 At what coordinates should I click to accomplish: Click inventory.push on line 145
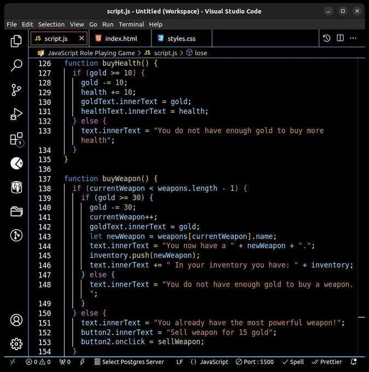point(119,255)
